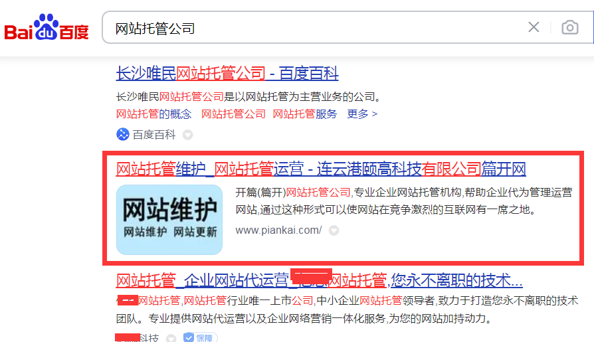Expand dropdown arrow next to 百度百科
The image size is (594, 342).
click(x=188, y=135)
